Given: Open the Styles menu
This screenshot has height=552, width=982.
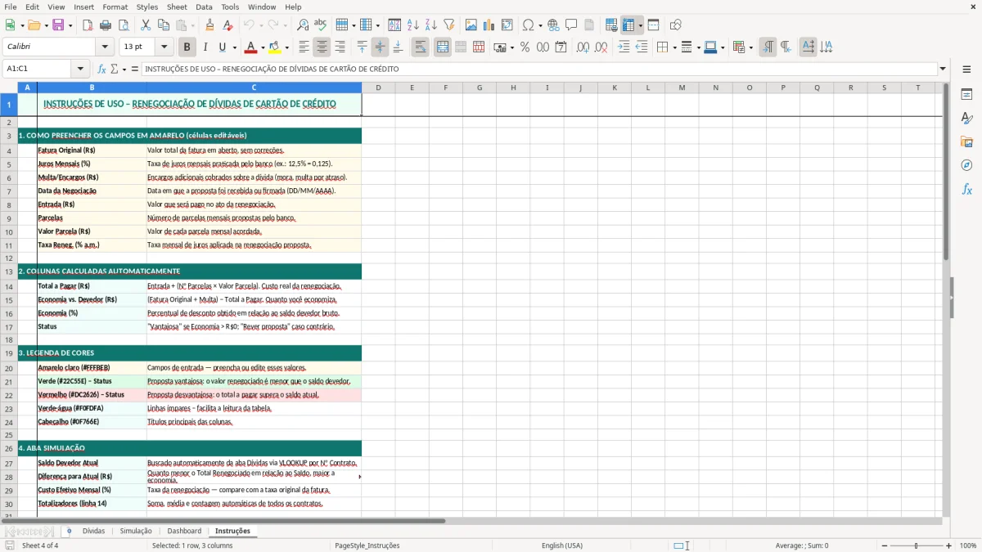Looking at the screenshot, I should [x=147, y=7].
